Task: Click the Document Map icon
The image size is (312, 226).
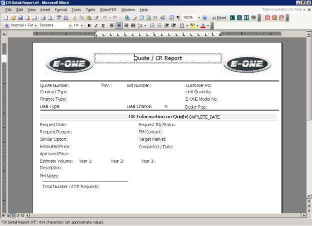Action: pyautogui.click(x=171, y=17)
